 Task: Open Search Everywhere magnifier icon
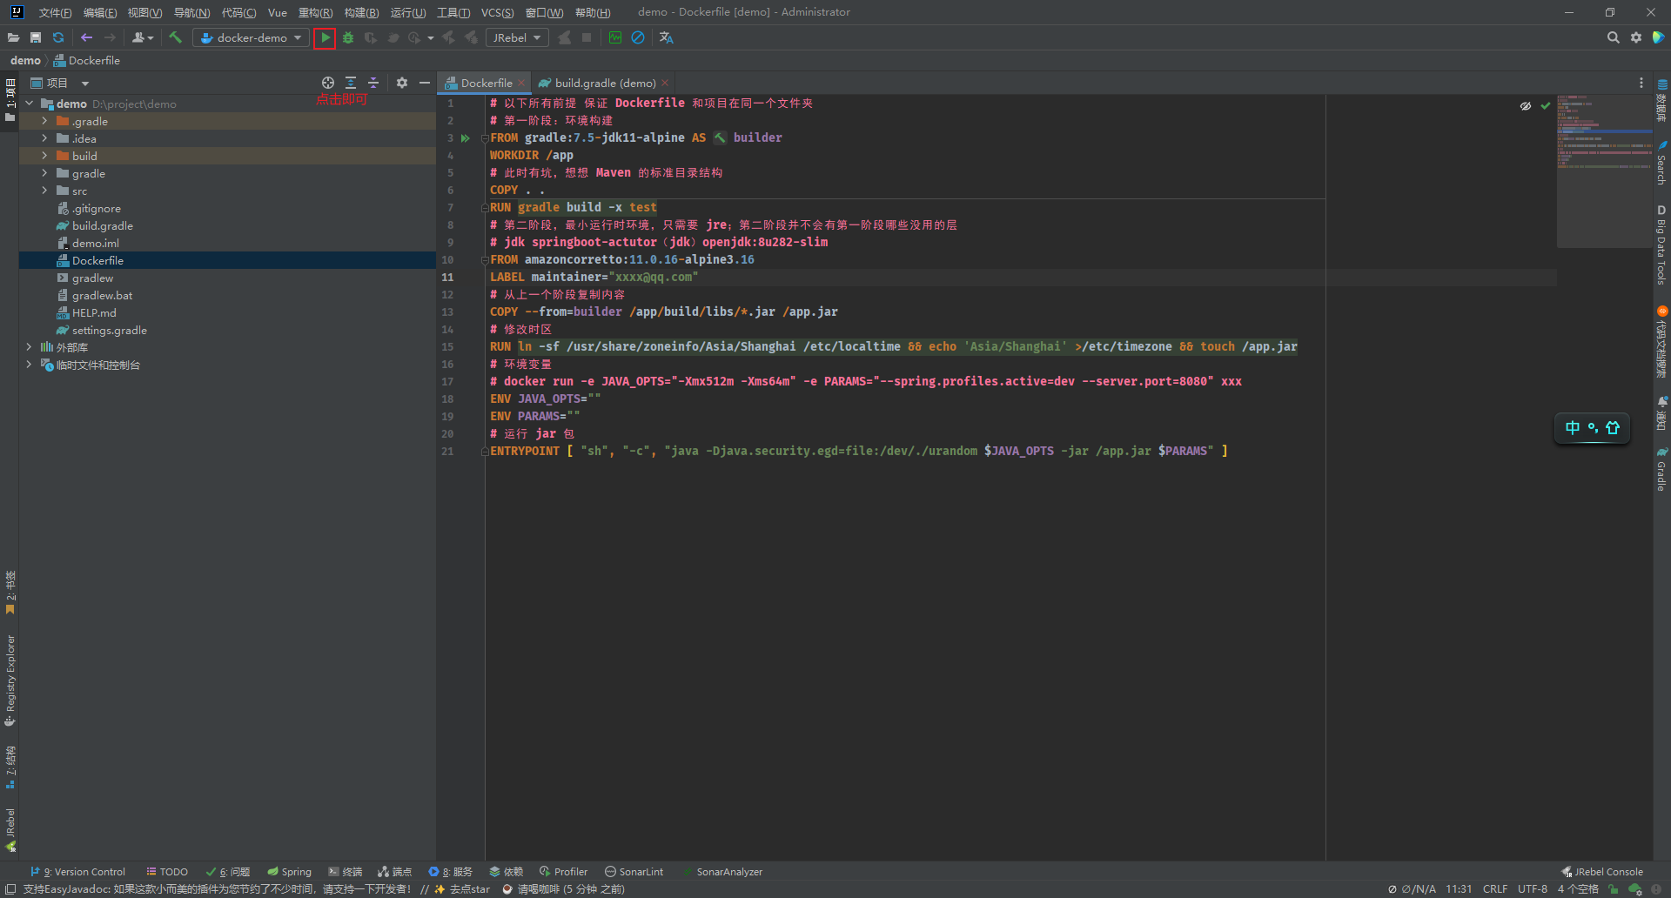[x=1613, y=37]
